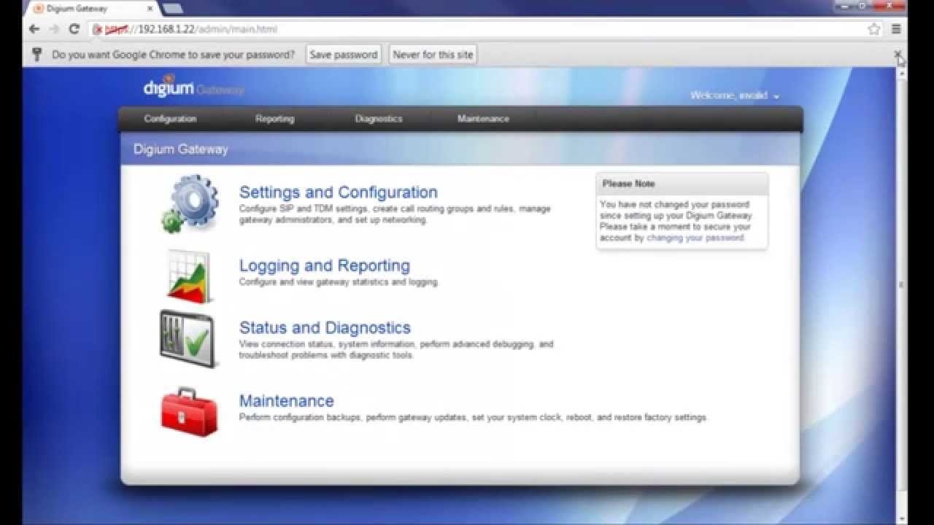This screenshot has width=934, height=525.
Task: Open the chart icon for Logging and Reporting
Action: [189, 276]
